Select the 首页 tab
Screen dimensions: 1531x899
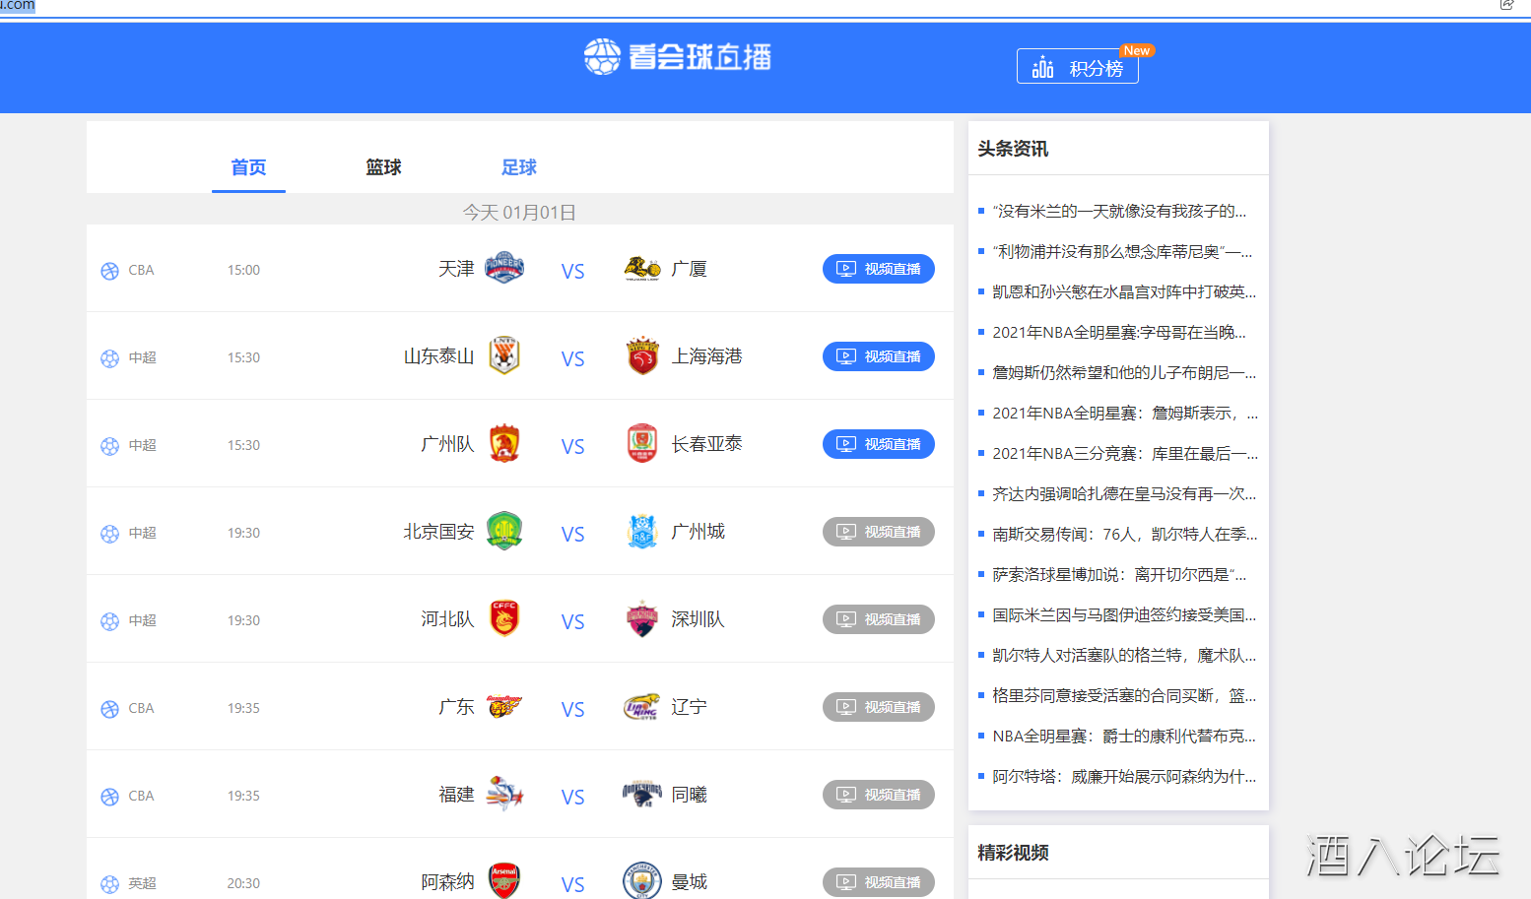248,167
